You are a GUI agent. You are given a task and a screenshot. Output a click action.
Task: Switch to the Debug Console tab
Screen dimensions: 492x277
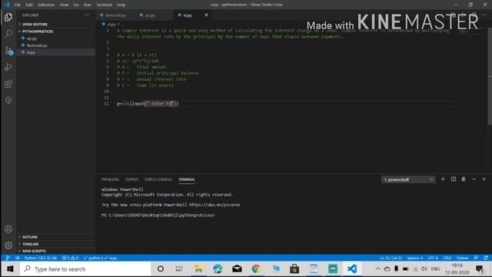[158, 179]
